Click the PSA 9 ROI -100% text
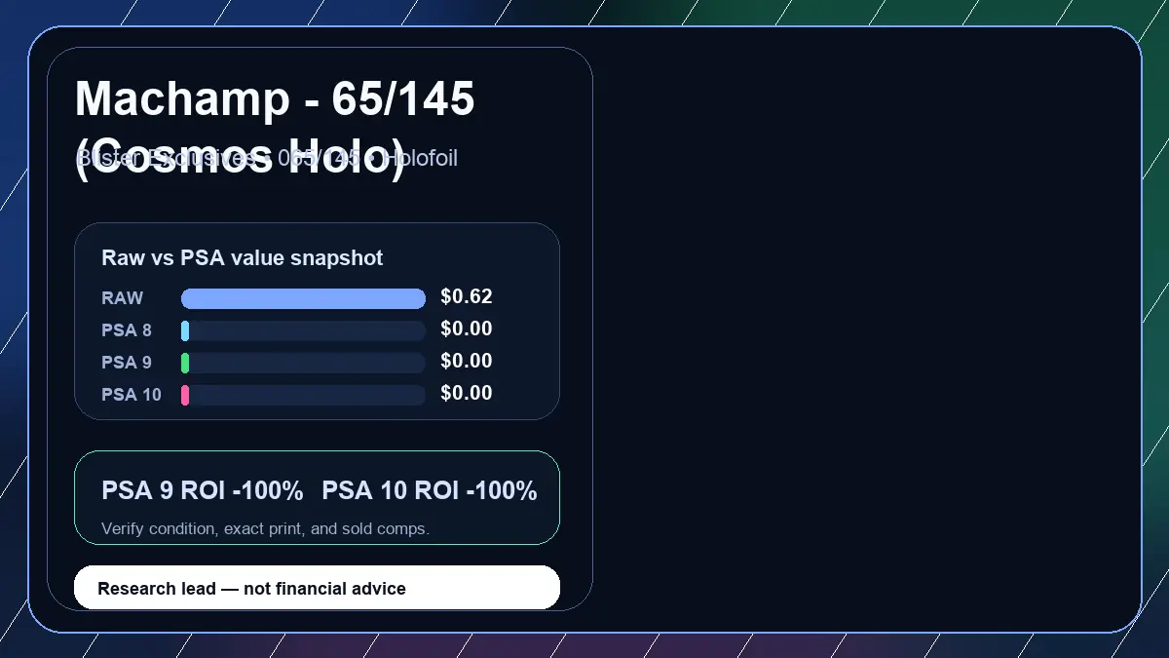The image size is (1169, 658). (x=203, y=491)
